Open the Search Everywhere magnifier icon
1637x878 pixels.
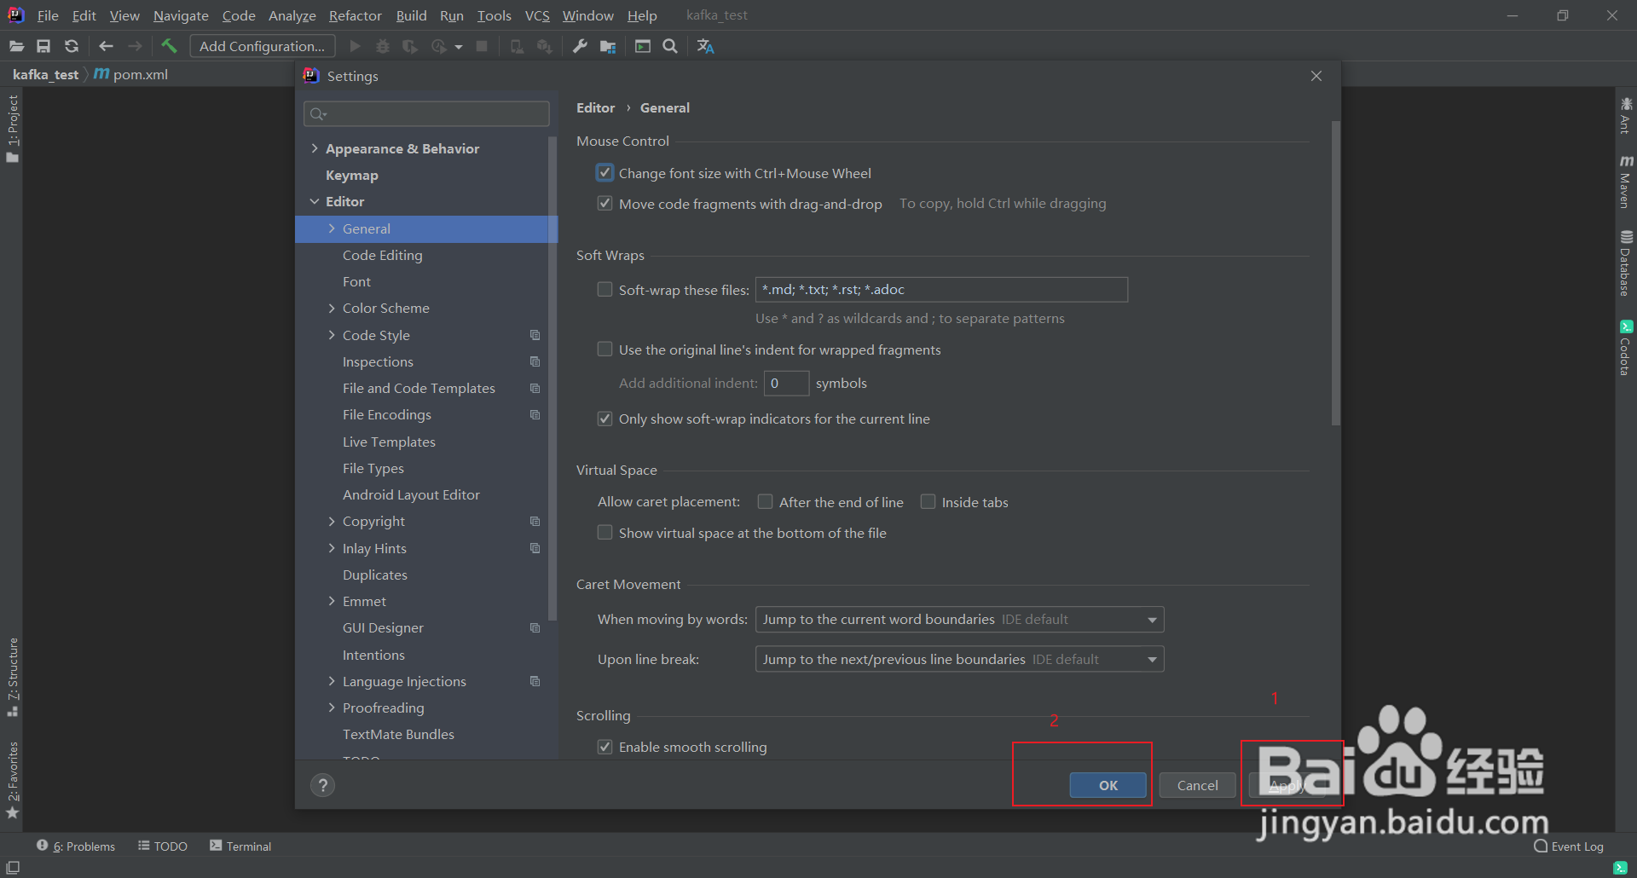click(670, 46)
